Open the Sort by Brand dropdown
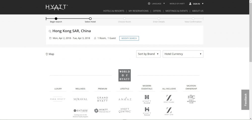The height and width of the screenshot is (120, 252). 148,54
